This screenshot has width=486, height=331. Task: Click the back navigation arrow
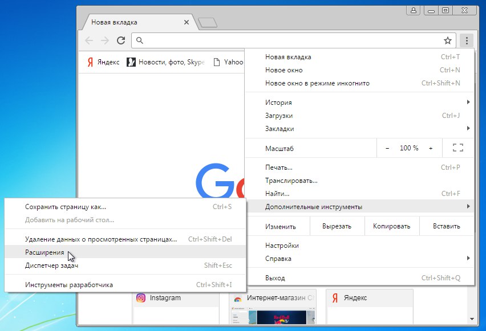89,40
